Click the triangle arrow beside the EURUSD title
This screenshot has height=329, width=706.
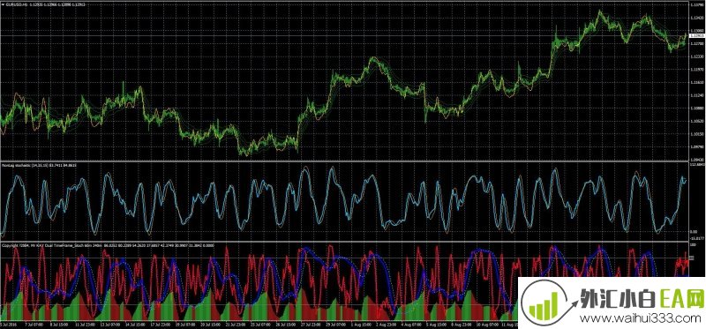point(4,4)
